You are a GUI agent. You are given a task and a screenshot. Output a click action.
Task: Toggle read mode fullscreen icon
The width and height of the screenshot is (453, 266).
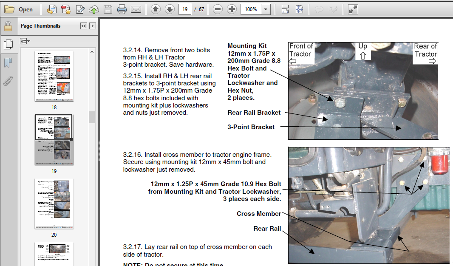tap(353, 9)
